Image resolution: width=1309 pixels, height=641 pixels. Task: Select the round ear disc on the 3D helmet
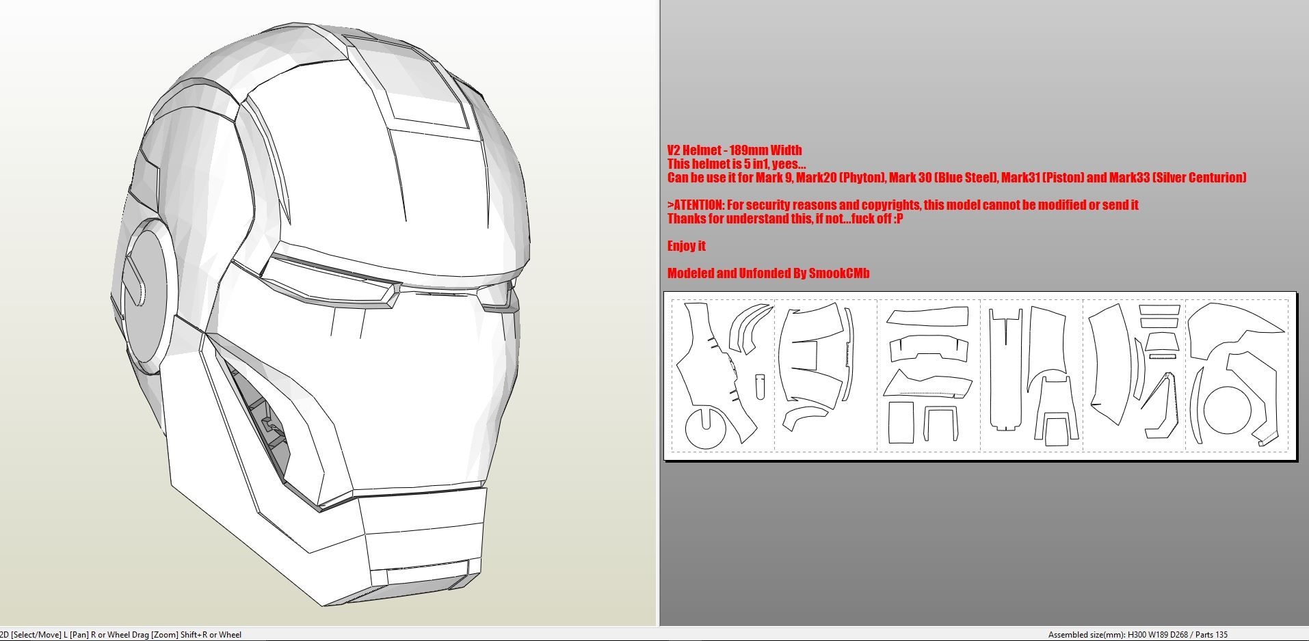pos(147,297)
